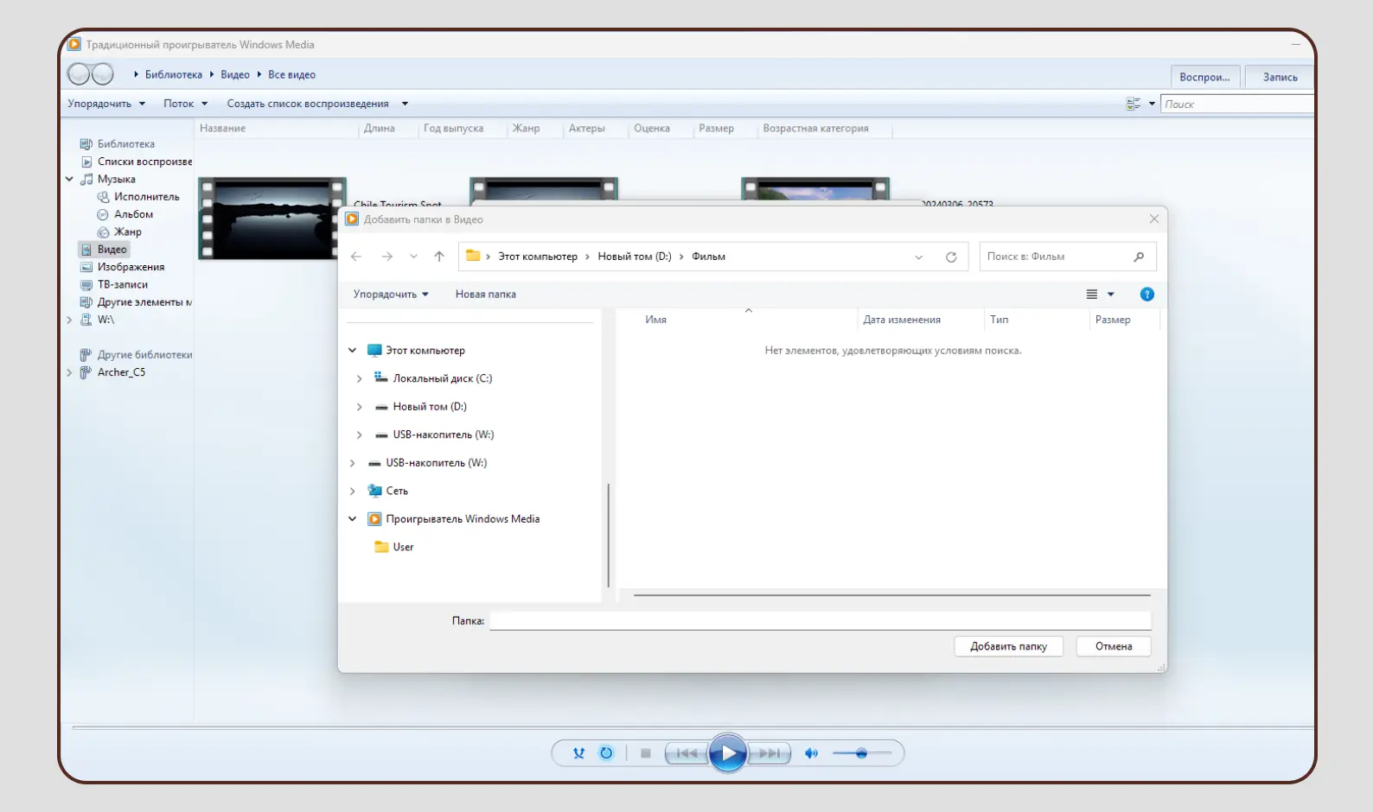Collapse the Музыка tree node
This screenshot has height=812, width=1373.
pos(69,179)
